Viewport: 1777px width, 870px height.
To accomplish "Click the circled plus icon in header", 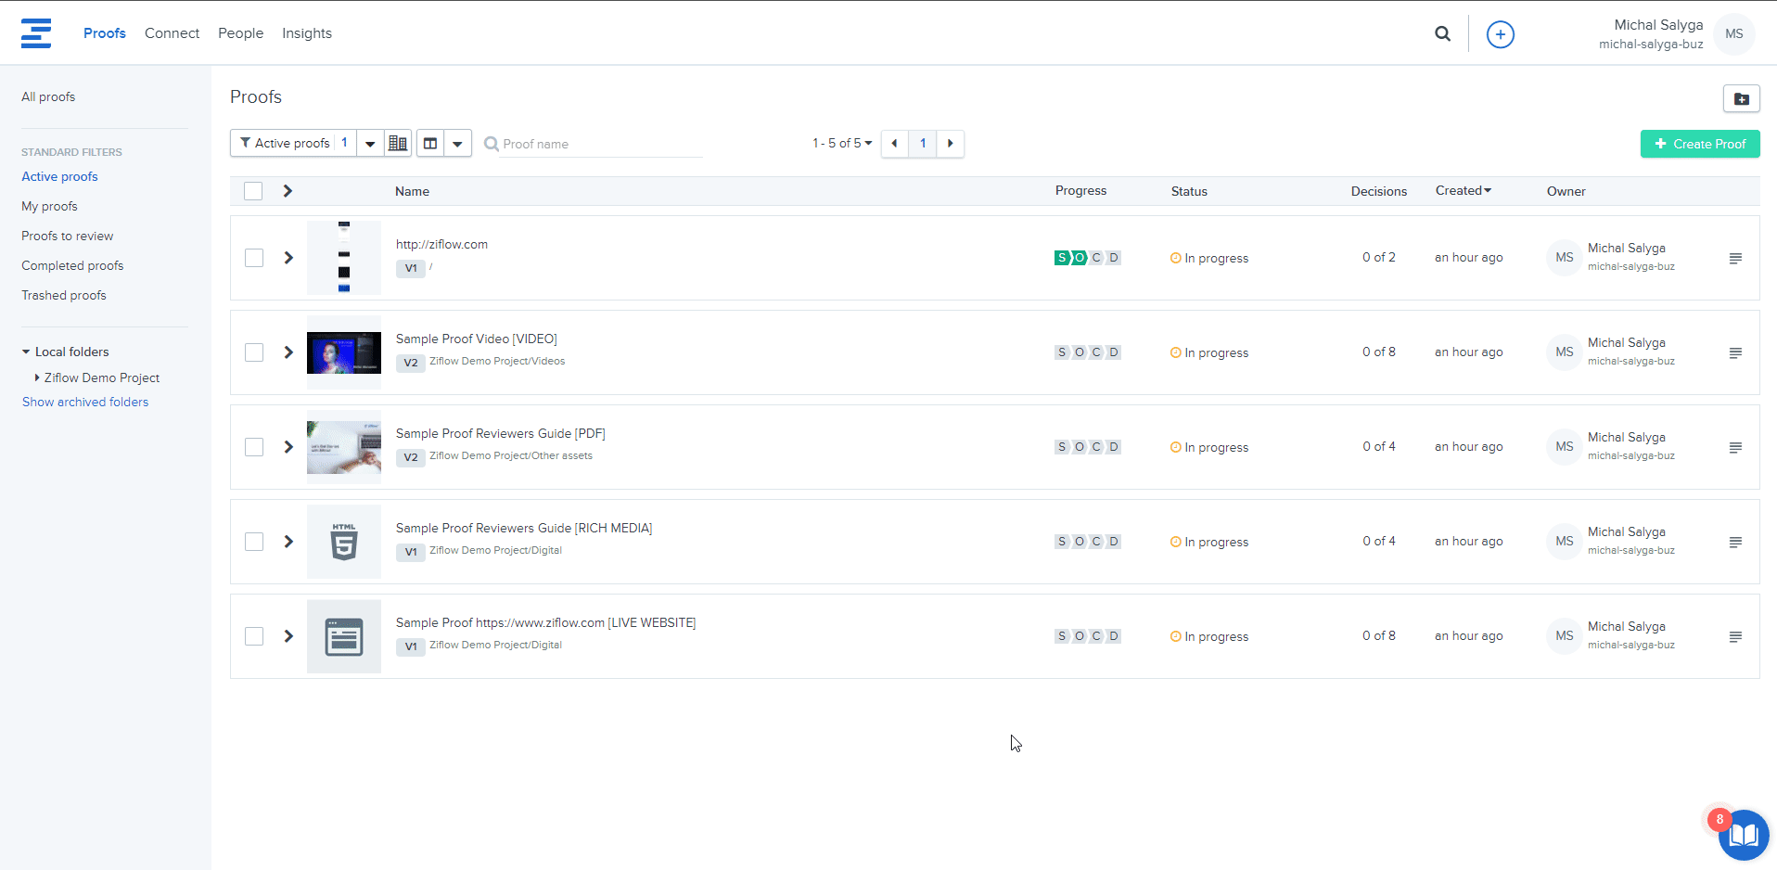I will tap(1500, 34).
